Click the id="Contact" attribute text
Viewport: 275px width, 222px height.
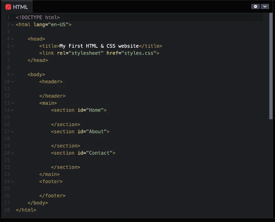95,153
